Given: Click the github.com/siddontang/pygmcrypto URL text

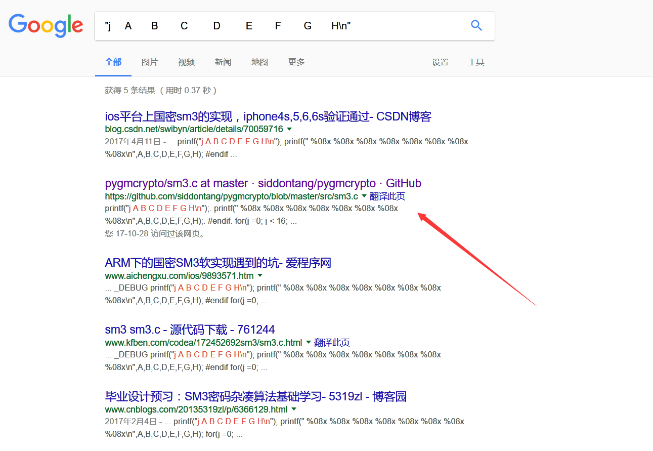Looking at the screenshot, I should 231,196.
